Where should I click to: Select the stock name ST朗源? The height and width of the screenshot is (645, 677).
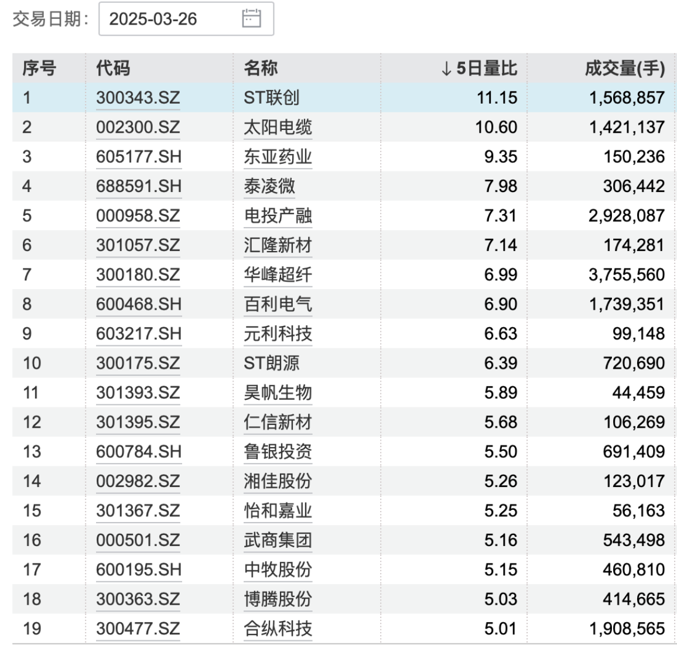[272, 363]
